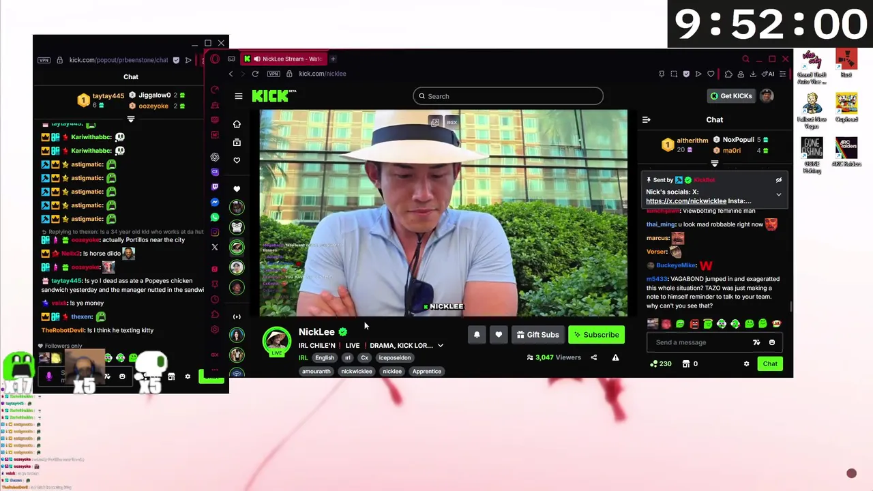The height and width of the screenshot is (491, 873).
Task: Hide the pinned KickBot message
Action: coord(778,180)
